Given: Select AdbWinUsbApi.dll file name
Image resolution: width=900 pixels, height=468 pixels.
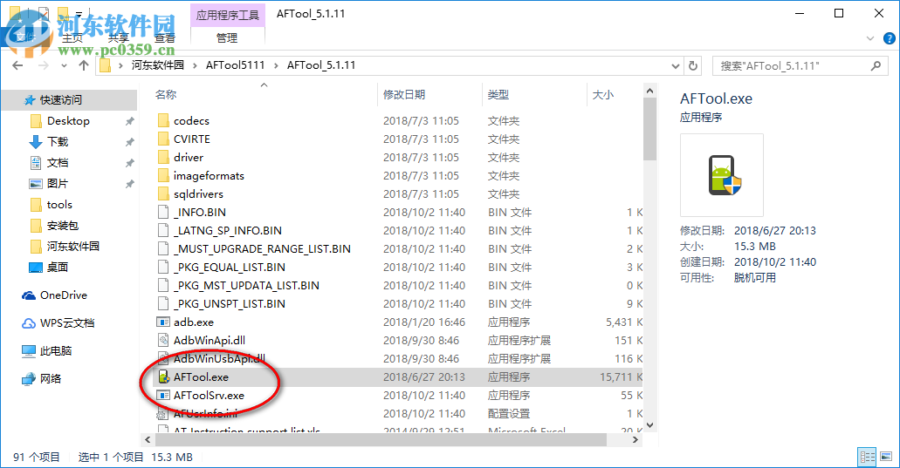Looking at the screenshot, I should (219, 358).
